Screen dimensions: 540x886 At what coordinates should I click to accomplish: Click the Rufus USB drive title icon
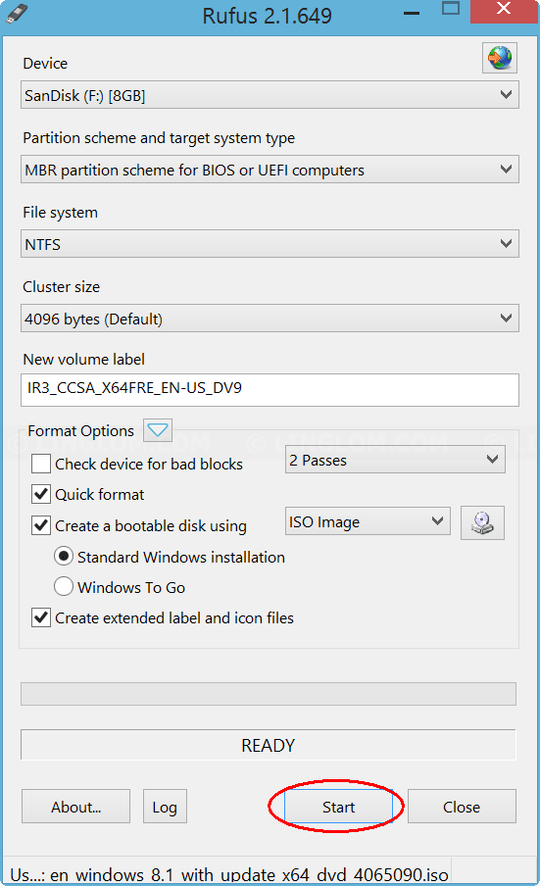click(x=17, y=13)
